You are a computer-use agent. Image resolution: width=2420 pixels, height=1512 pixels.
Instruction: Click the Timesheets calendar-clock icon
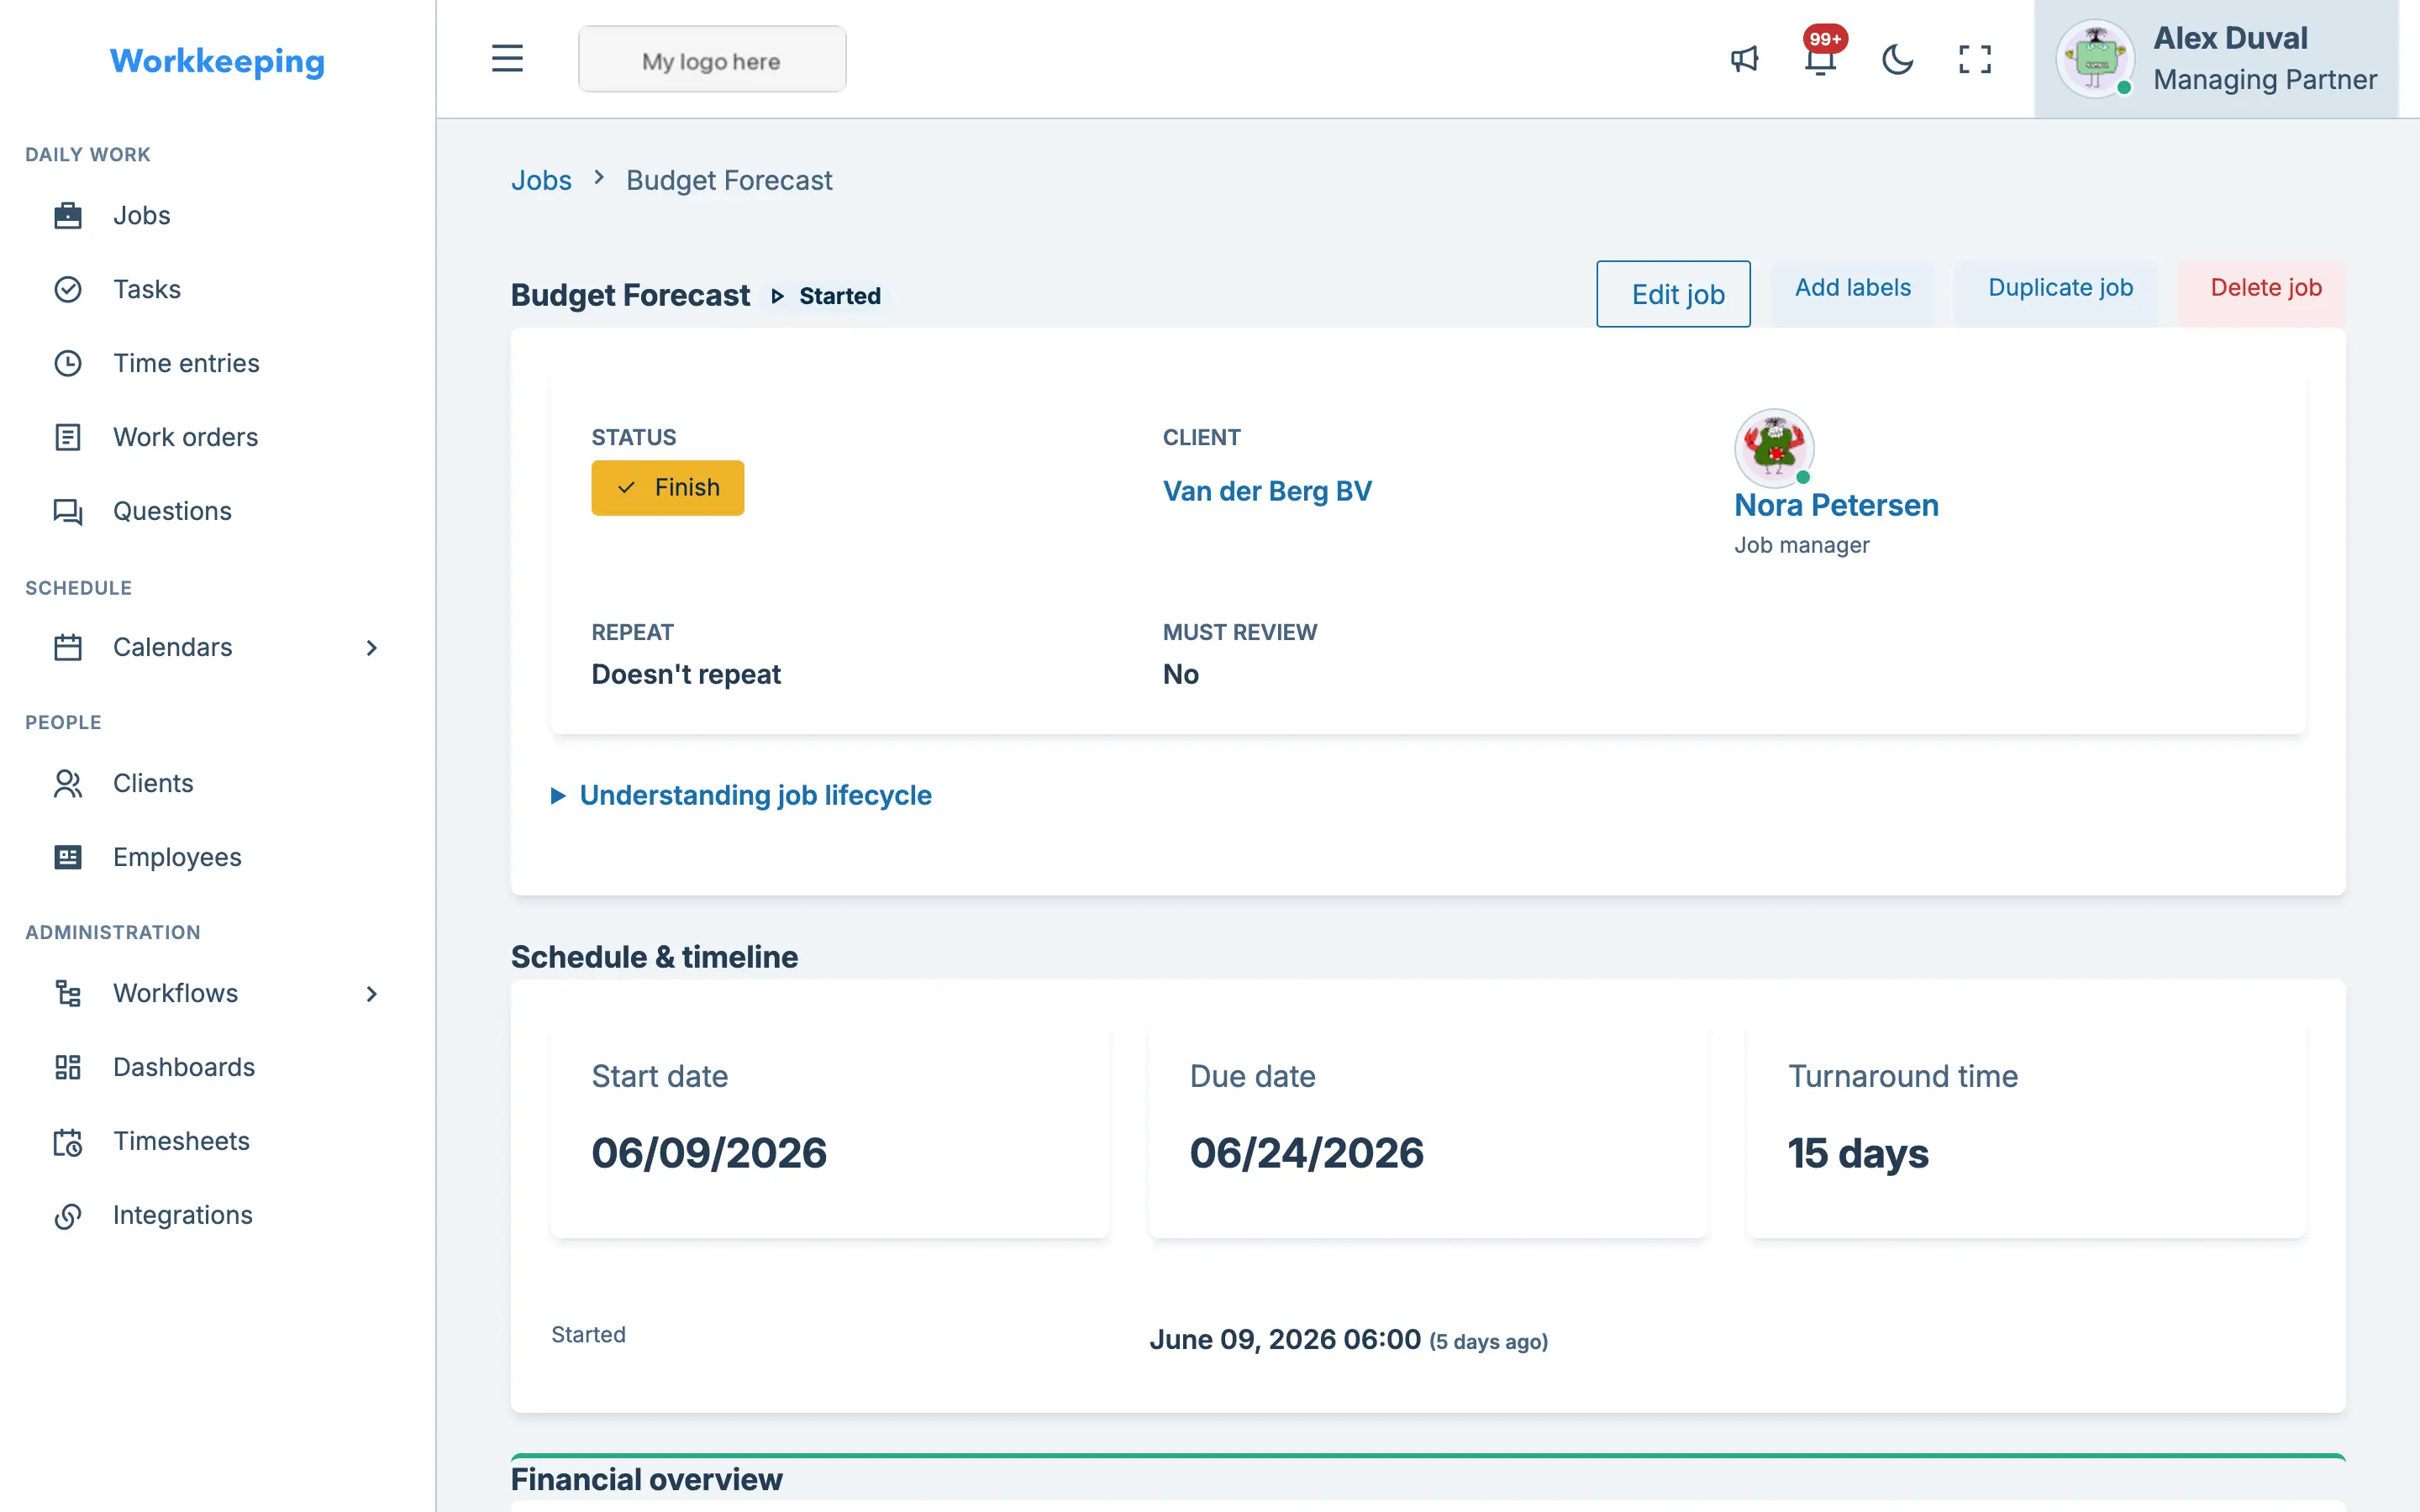68,1141
